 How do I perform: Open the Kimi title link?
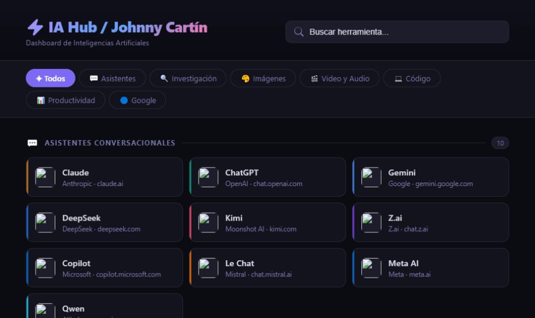(234, 218)
